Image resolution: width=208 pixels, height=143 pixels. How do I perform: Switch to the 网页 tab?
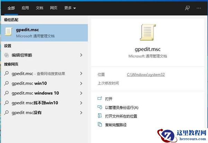pos(54,8)
